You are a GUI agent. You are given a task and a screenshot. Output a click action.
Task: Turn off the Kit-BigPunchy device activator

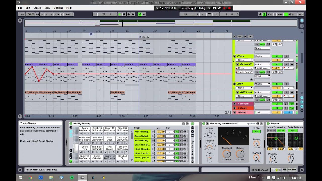click(71, 124)
